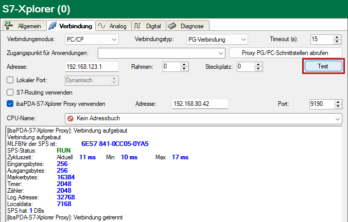348x222 pixels.
Task: Click the Ausgangsbytes value 256
Action: [62, 171]
